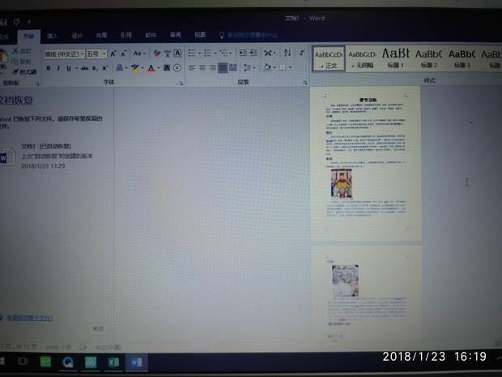Center align text
The height and width of the screenshot is (377, 502).
[x=202, y=67]
